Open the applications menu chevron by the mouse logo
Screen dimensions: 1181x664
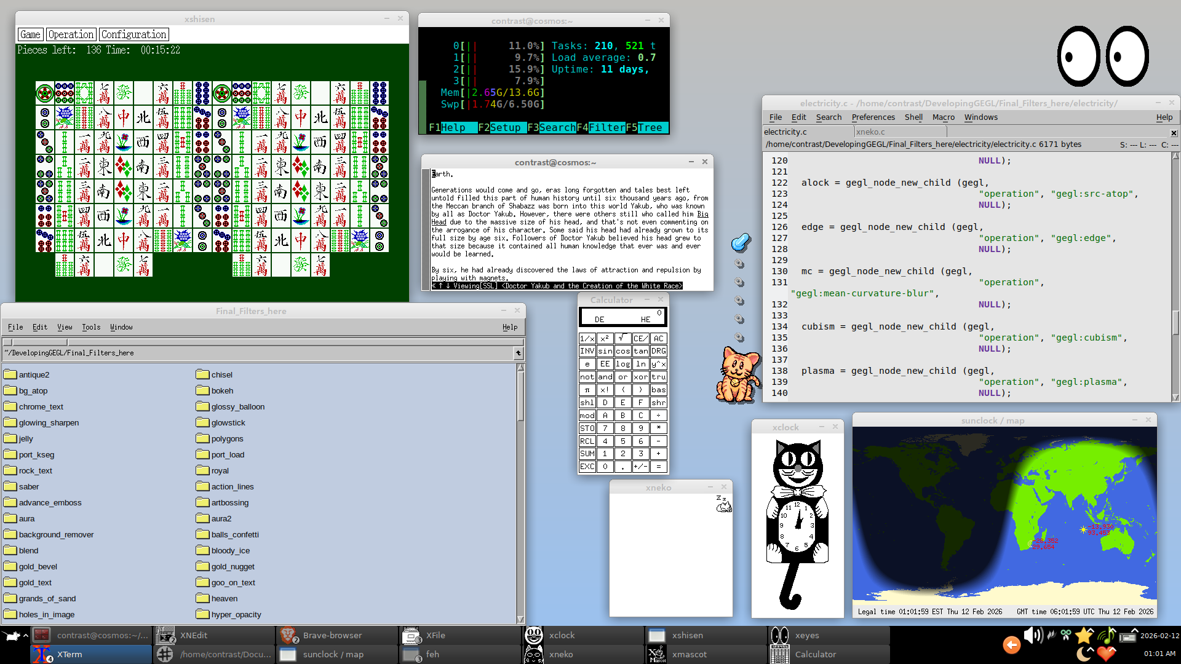click(x=25, y=635)
